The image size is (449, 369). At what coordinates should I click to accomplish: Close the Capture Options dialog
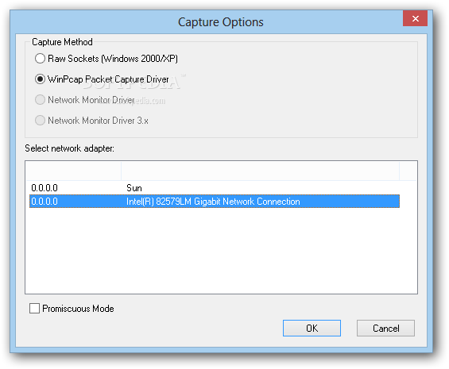pos(415,18)
